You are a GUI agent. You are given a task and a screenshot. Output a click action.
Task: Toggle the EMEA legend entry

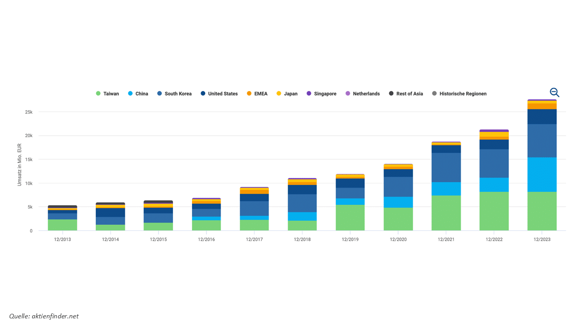257,94
